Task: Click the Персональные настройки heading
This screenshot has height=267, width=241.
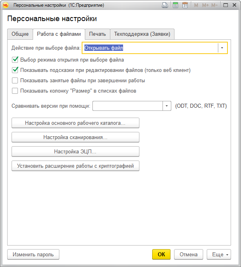Action: [52, 19]
